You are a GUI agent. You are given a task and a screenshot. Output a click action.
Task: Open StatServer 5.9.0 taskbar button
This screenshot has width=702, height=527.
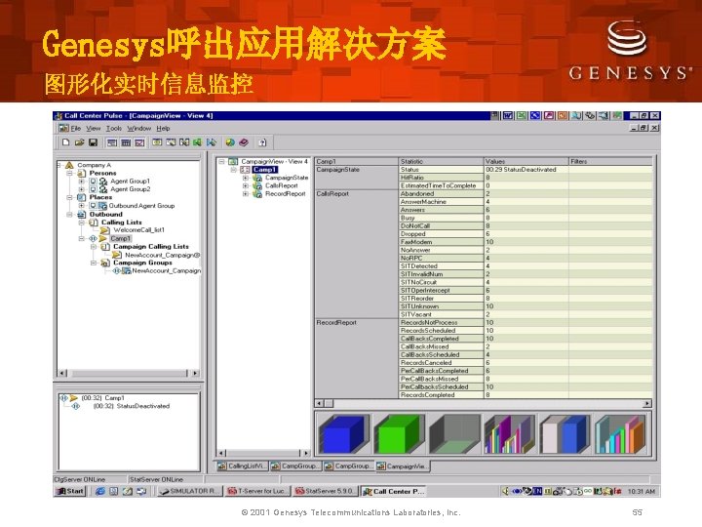(x=326, y=491)
